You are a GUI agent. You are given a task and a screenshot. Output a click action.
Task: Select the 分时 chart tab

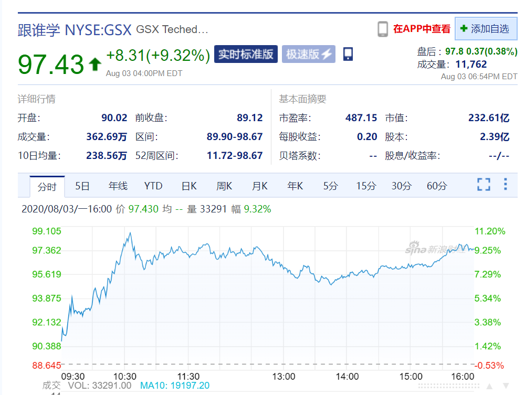[x=47, y=187]
